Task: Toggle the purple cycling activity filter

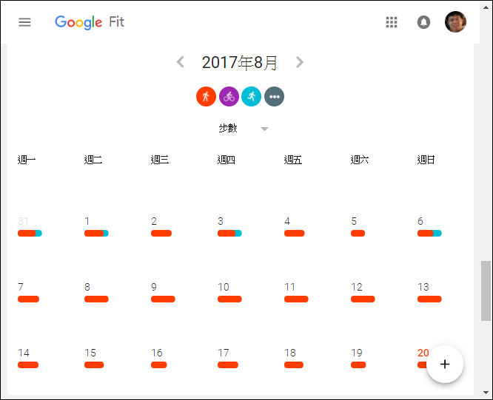Action: (229, 96)
